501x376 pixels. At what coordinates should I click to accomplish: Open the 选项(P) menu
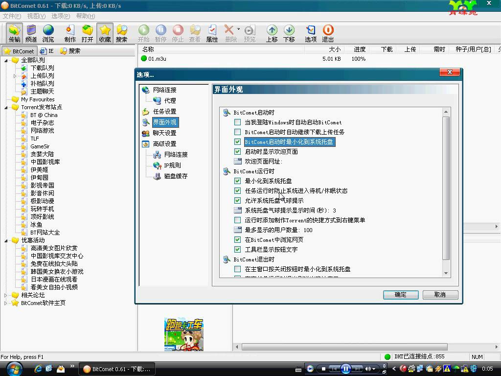coord(60,16)
